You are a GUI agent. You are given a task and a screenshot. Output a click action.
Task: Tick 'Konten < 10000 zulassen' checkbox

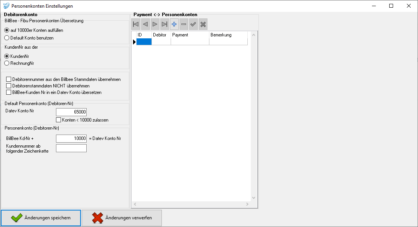[59, 120]
